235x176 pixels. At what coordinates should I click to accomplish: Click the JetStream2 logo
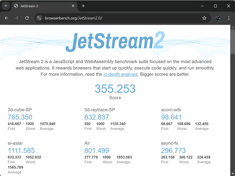[x=115, y=41]
